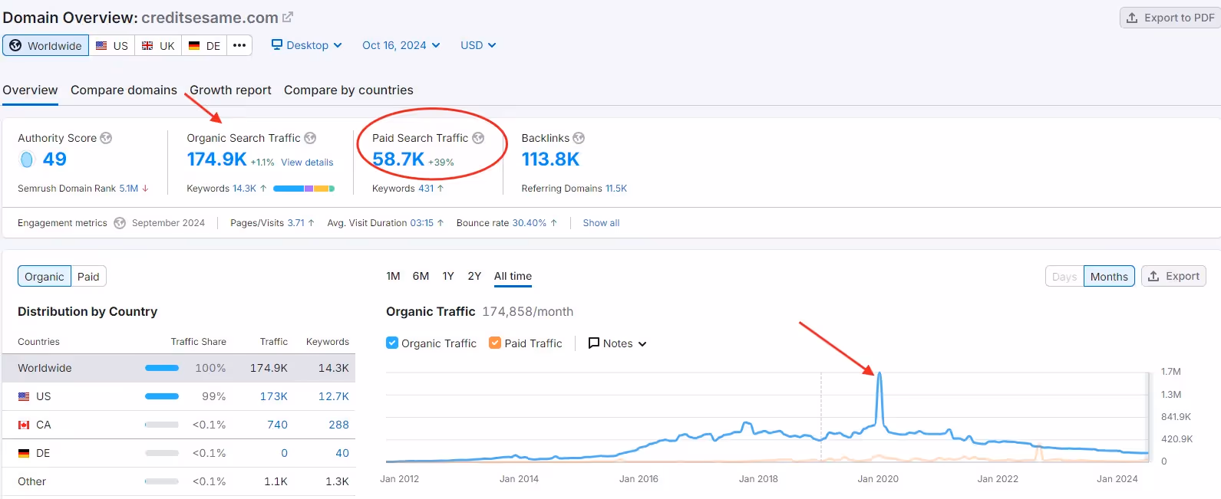This screenshot has height=499, width=1221.
Task: Open organic Keywords 14.3K link
Action: (244, 189)
